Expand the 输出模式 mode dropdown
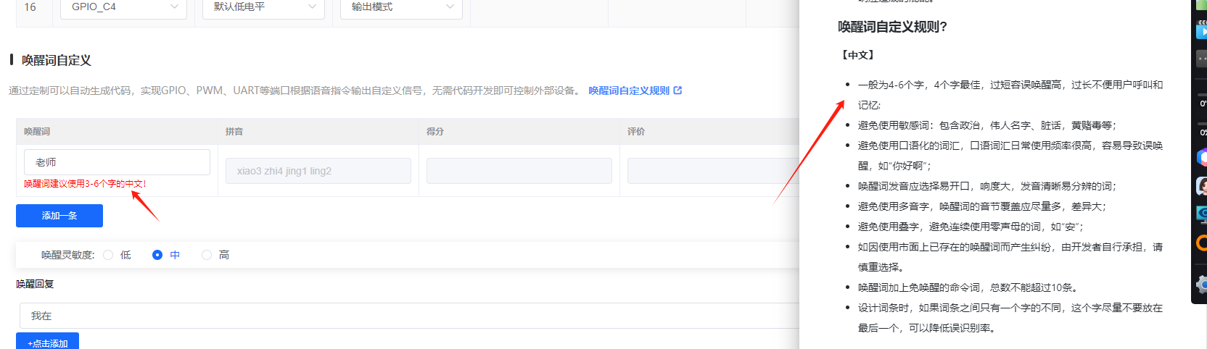 coord(401,8)
